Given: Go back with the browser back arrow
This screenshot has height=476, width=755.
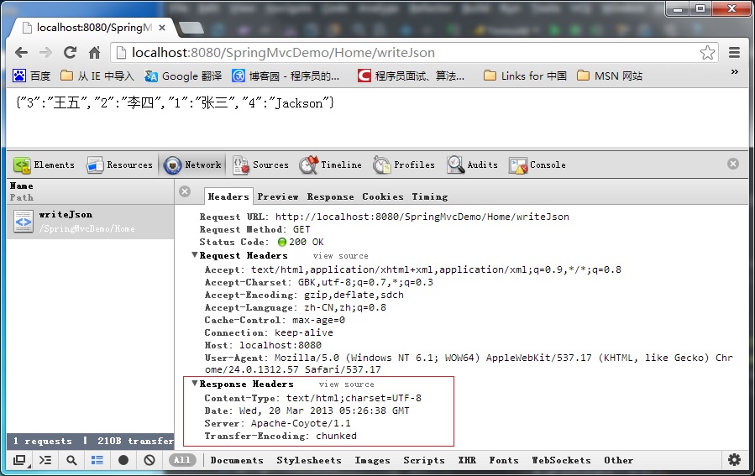Looking at the screenshot, I should [22, 52].
